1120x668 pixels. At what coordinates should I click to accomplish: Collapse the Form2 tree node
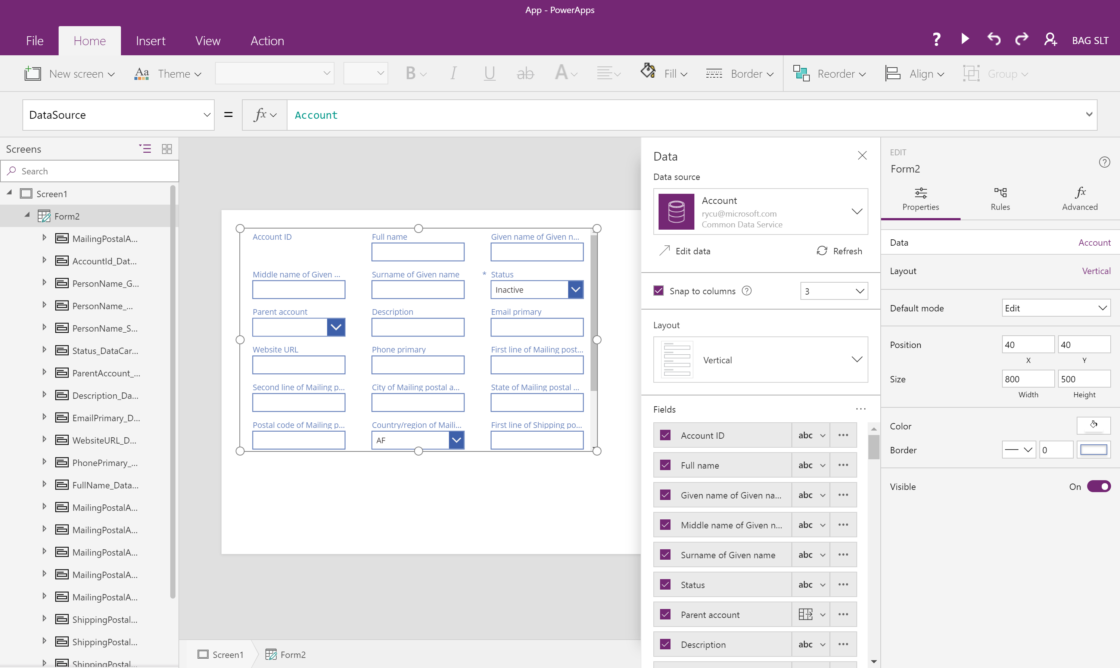27,215
